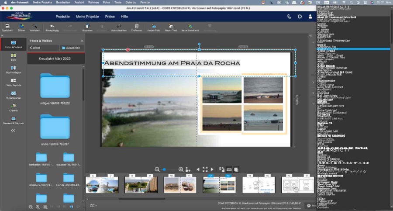The height and width of the screenshot is (211, 393).
Task: Open the Assistent wand tool
Action: click(34, 26)
